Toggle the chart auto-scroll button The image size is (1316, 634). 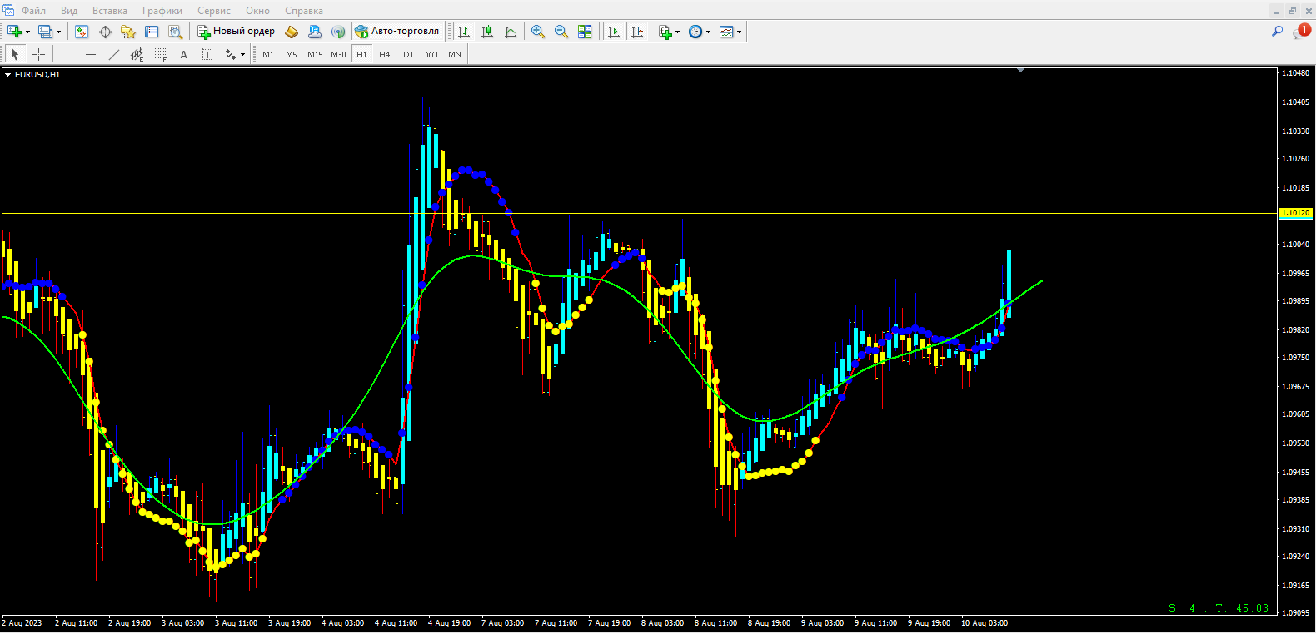pyautogui.click(x=614, y=32)
